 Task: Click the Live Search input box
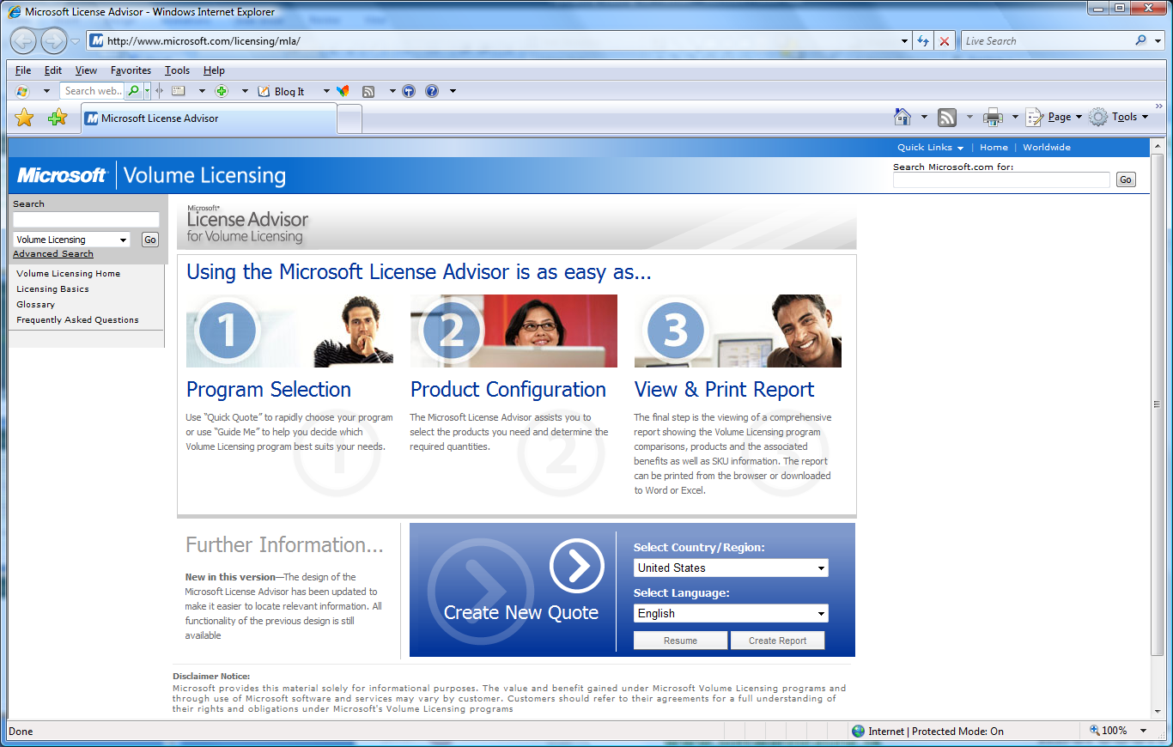click(x=1046, y=40)
